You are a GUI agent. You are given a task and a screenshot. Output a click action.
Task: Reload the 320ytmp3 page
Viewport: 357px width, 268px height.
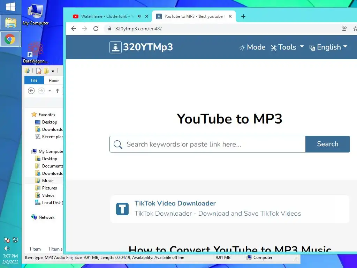pos(96,29)
